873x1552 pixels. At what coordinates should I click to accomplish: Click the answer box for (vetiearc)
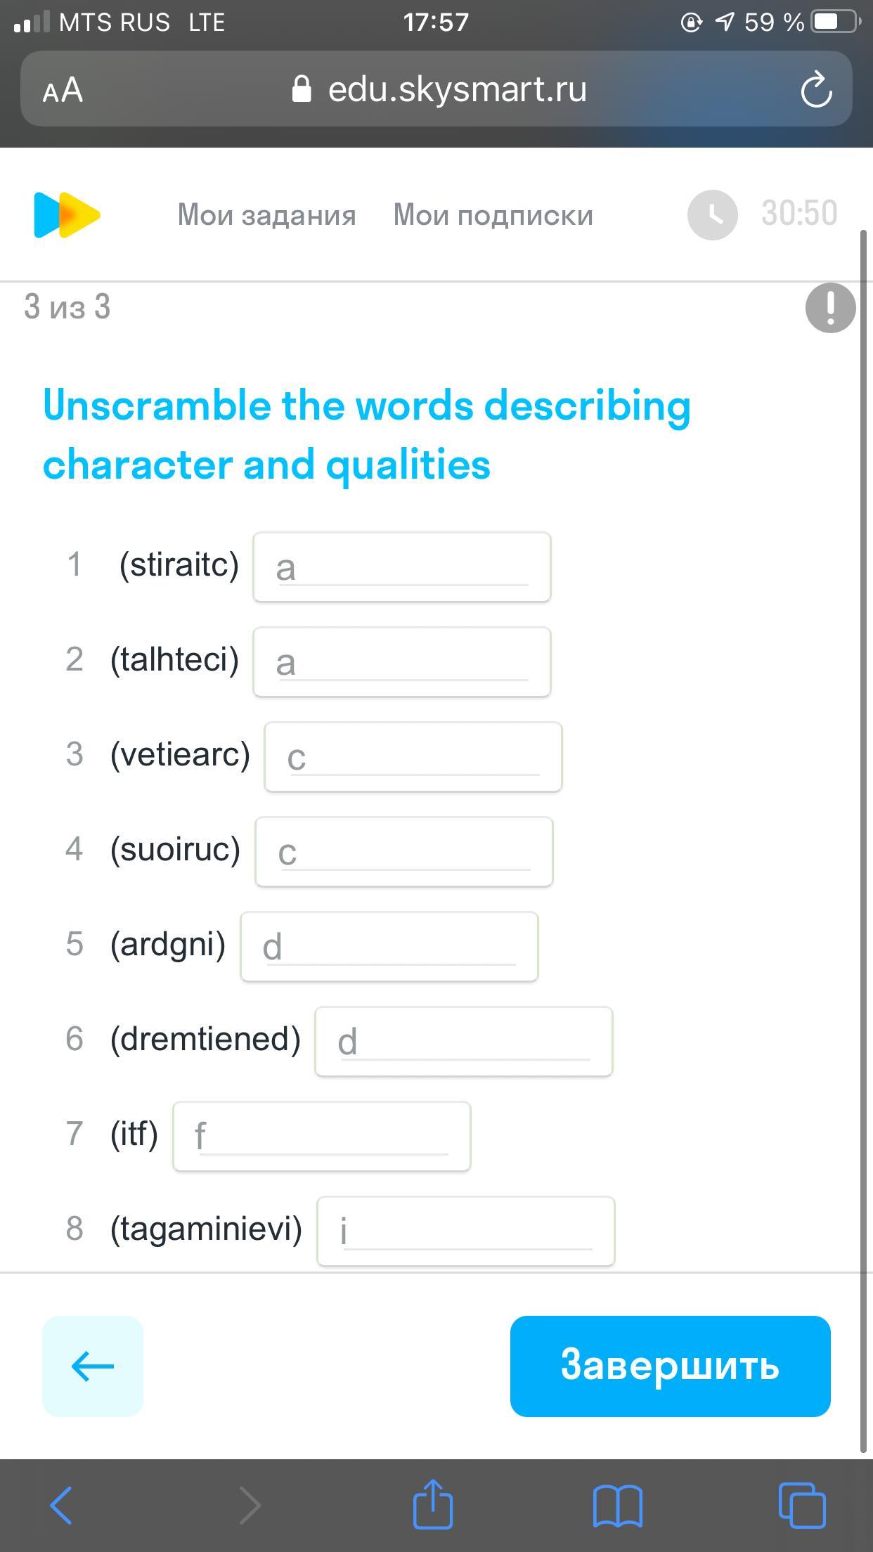click(413, 757)
